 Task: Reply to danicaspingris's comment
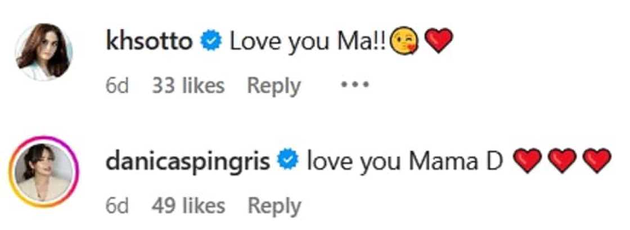[x=274, y=206]
